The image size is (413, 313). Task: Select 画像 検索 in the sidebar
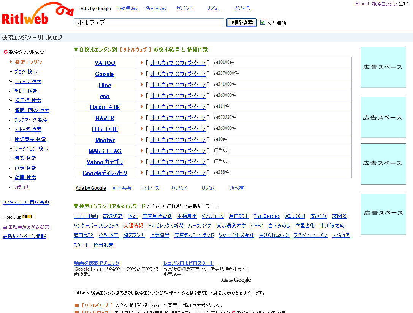coord(25,168)
